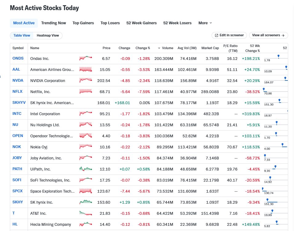This screenshot has height=231, width=294.
Task: Click Space Exploration Tech name
Action: (52, 191)
